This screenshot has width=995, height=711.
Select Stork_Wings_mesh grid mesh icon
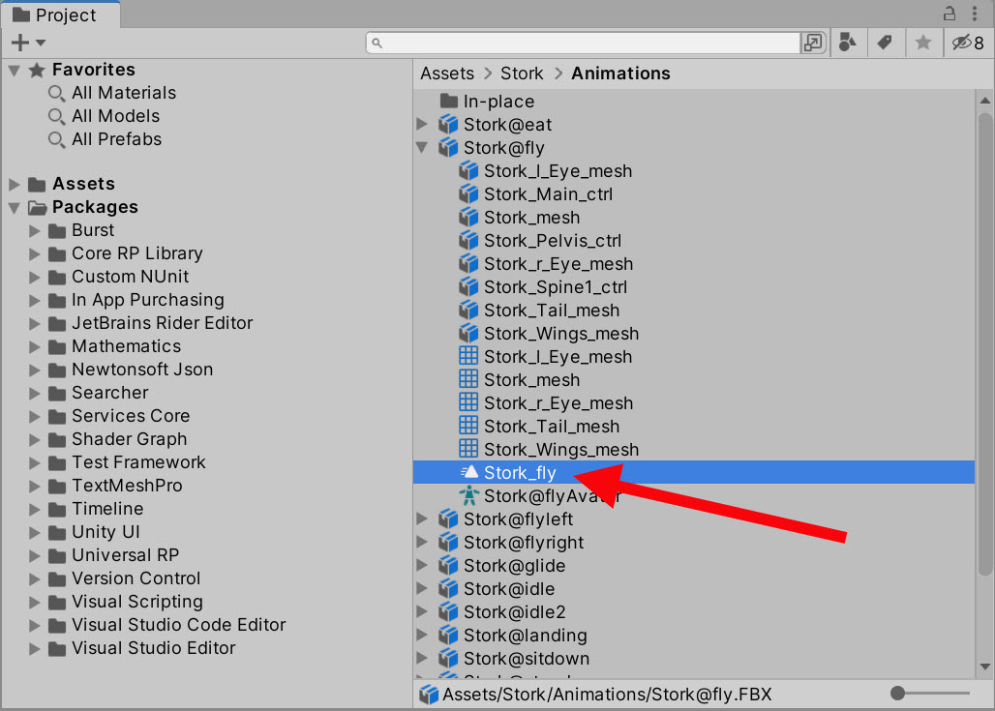point(468,449)
